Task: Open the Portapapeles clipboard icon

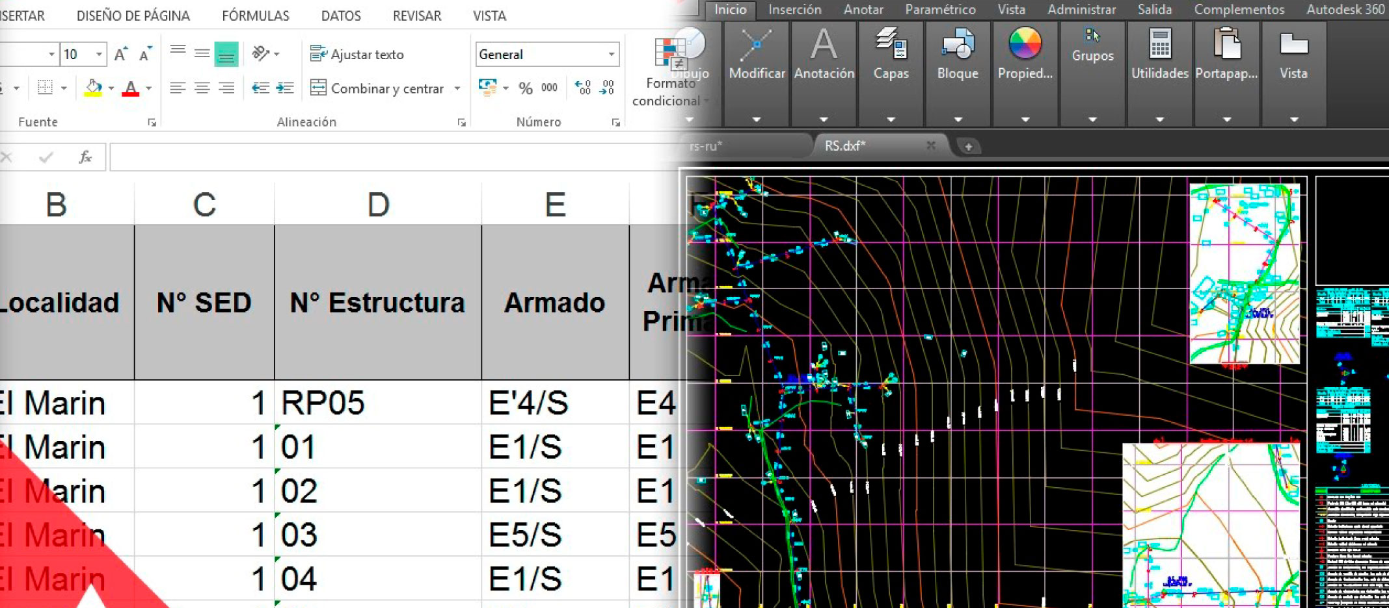Action: [x=1226, y=45]
